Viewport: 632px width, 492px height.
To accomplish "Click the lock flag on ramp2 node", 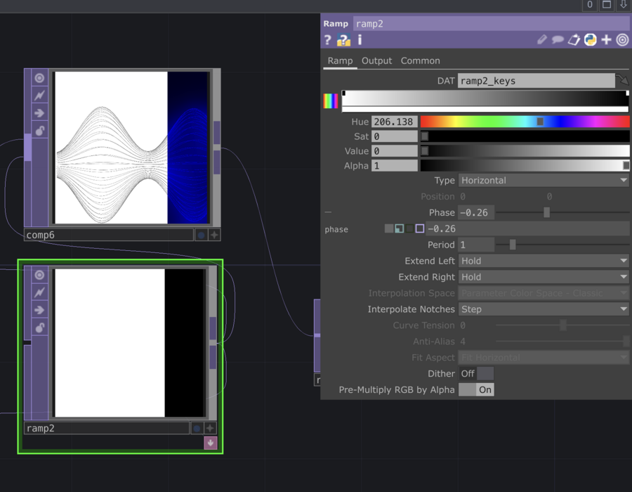I will (x=39, y=328).
